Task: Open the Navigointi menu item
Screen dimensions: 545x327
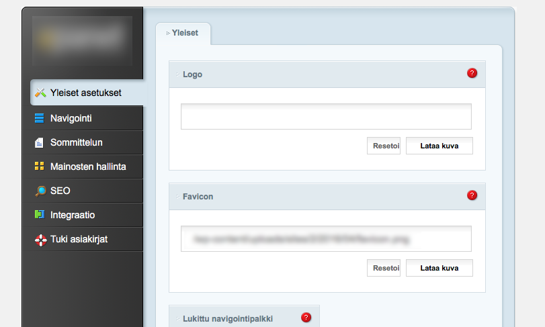Action: coord(83,118)
